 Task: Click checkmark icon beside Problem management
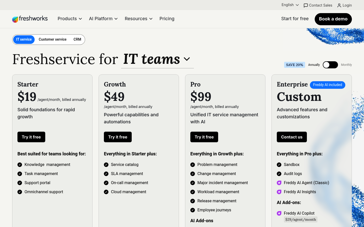click(193, 165)
